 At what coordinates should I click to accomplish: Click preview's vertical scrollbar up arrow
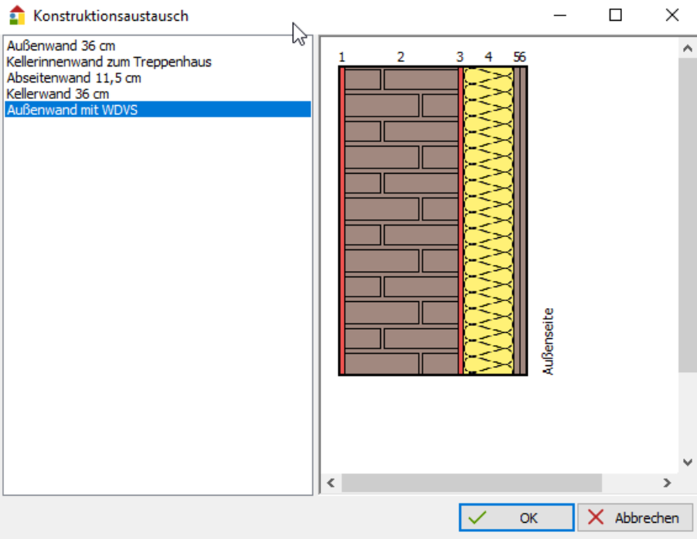pos(687,49)
